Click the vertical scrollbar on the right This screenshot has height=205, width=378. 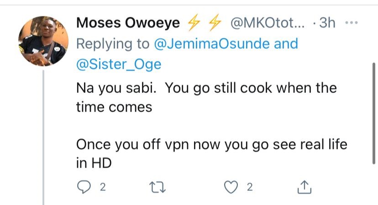(374, 109)
